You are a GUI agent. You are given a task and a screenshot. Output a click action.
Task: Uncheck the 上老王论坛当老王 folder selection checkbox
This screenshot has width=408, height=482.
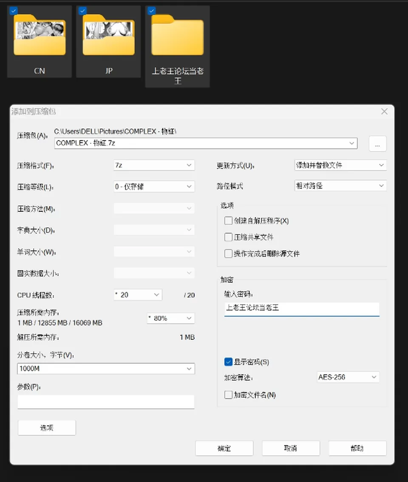(152, 11)
